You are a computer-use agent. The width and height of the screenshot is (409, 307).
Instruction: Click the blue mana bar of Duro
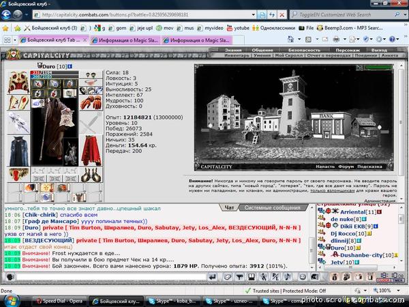click(55, 76)
